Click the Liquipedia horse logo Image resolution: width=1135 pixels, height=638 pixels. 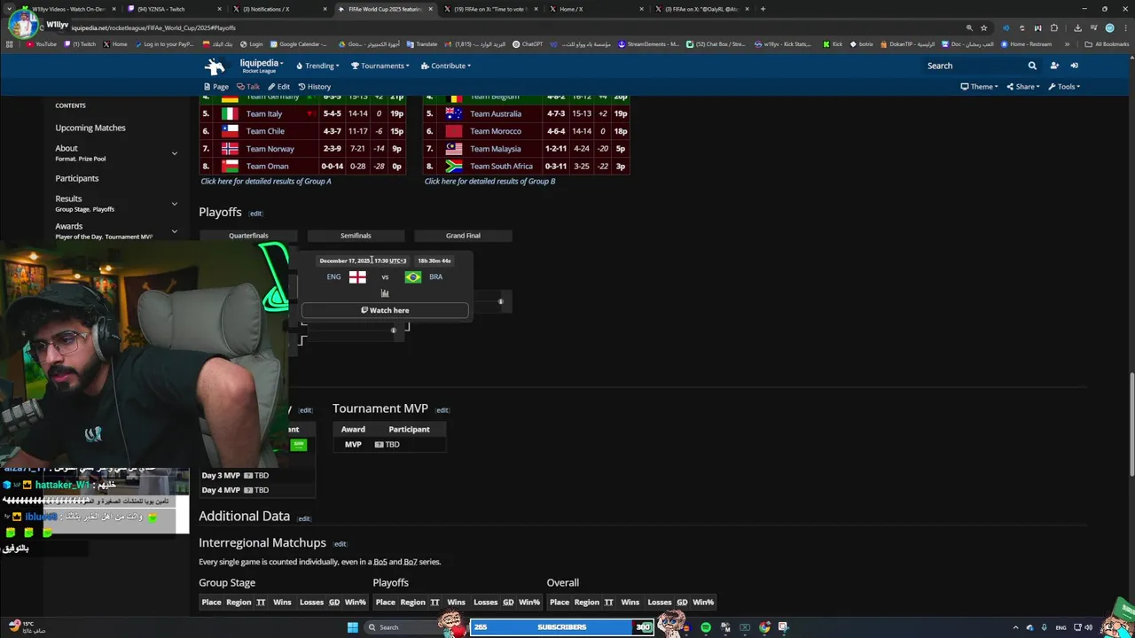[215, 66]
